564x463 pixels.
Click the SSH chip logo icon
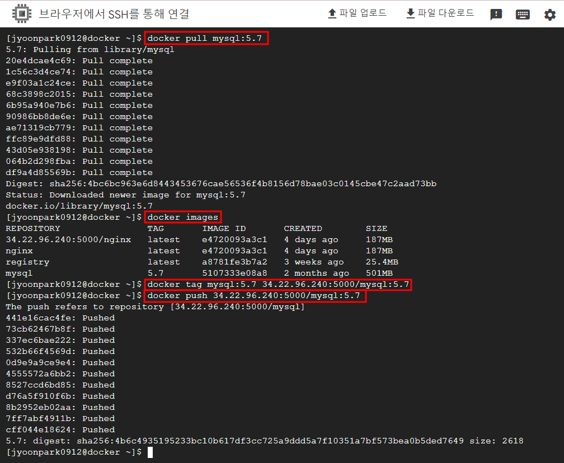22,13
